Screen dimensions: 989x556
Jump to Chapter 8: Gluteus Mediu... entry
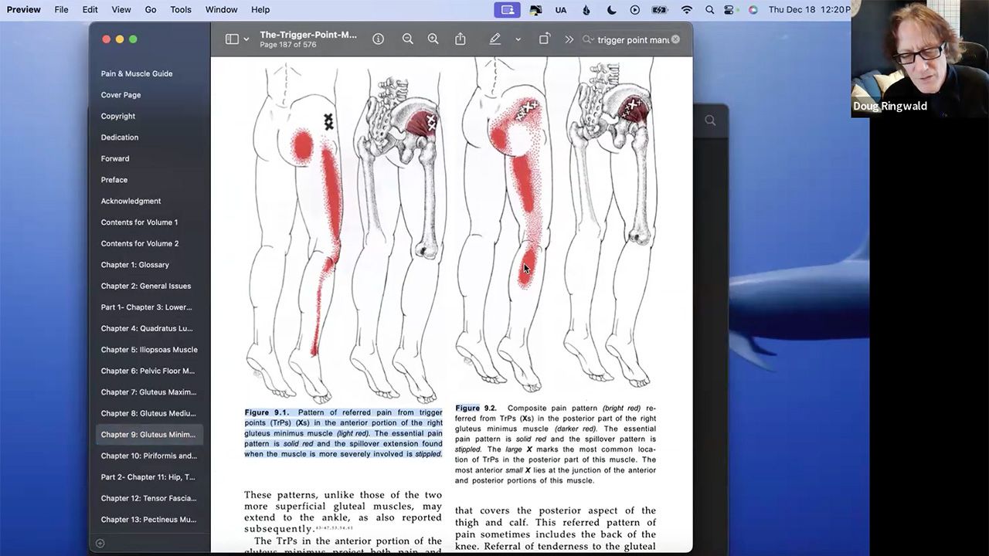[x=149, y=413]
